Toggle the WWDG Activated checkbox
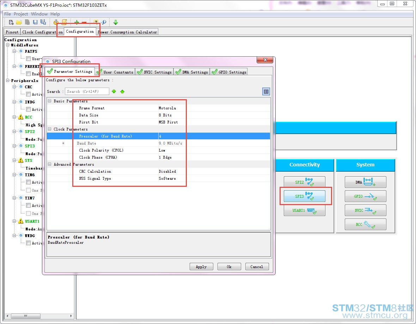Screen dimensions: 416x324 pos(29,243)
